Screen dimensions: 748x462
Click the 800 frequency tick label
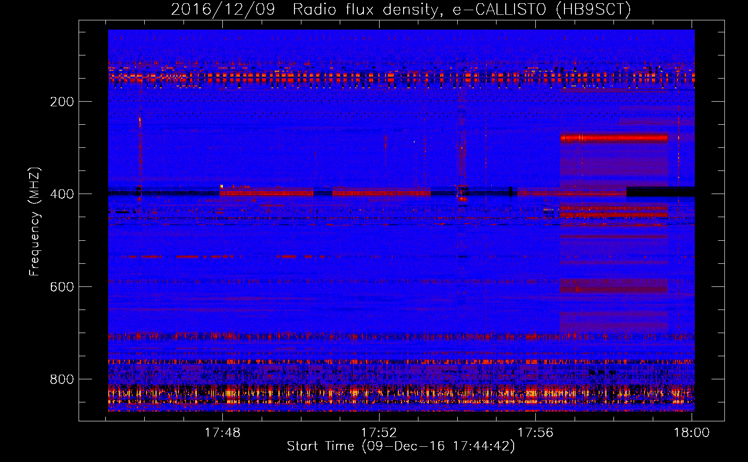point(62,379)
